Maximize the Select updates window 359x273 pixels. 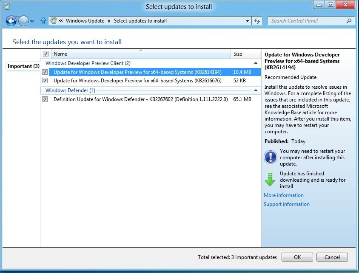pos(330,5)
